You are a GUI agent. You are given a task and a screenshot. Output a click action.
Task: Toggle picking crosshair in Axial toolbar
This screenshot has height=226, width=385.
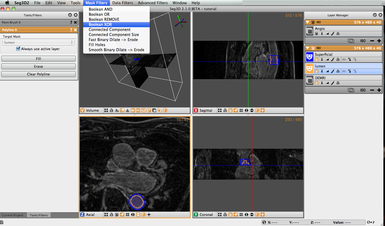[149, 215]
